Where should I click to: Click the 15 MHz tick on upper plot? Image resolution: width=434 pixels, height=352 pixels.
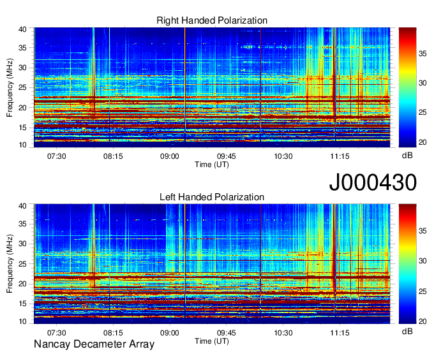click(x=22, y=128)
